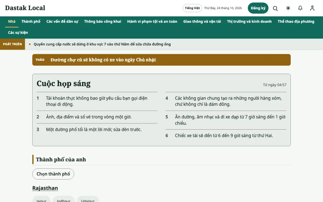Select the Nhà nav tab
323x202 pixels.
point(12,22)
